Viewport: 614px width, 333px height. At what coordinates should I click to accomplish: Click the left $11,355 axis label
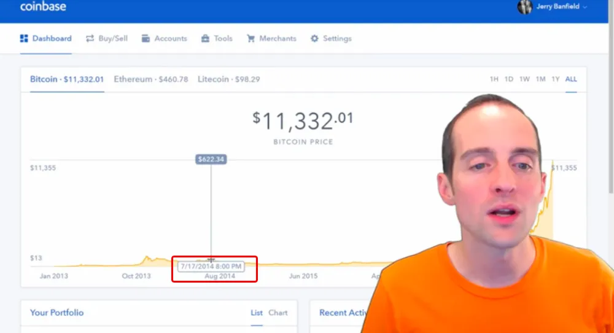[x=43, y=168]
